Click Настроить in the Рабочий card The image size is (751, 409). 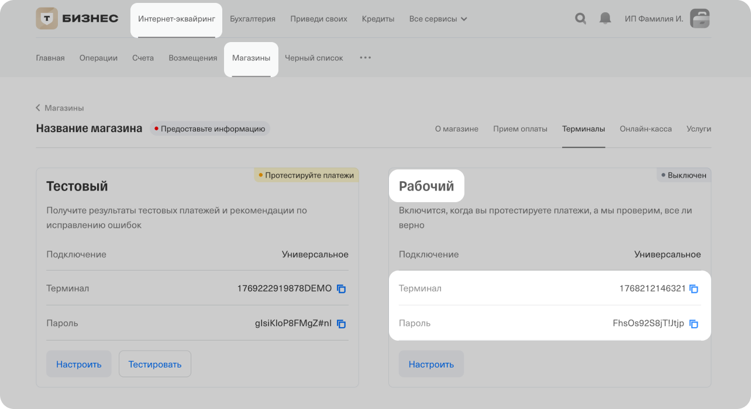[431, 364]
